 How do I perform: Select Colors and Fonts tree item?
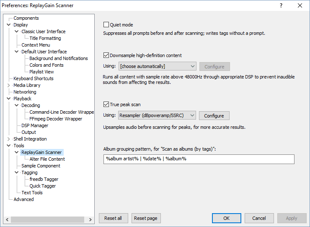[x=46, y=65]
